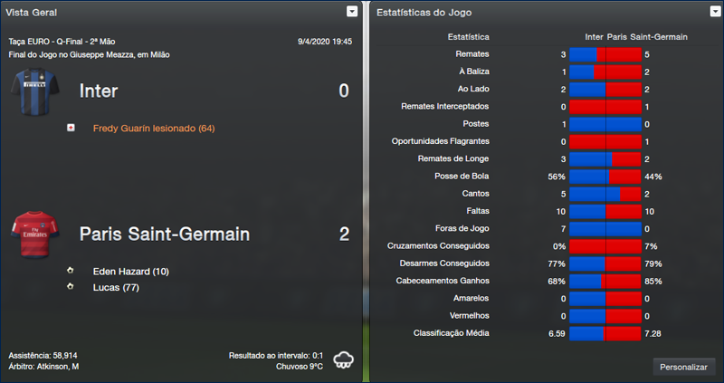Select injured player Fredy Guarín
The image size is (724, 383).
pos(153,129)
